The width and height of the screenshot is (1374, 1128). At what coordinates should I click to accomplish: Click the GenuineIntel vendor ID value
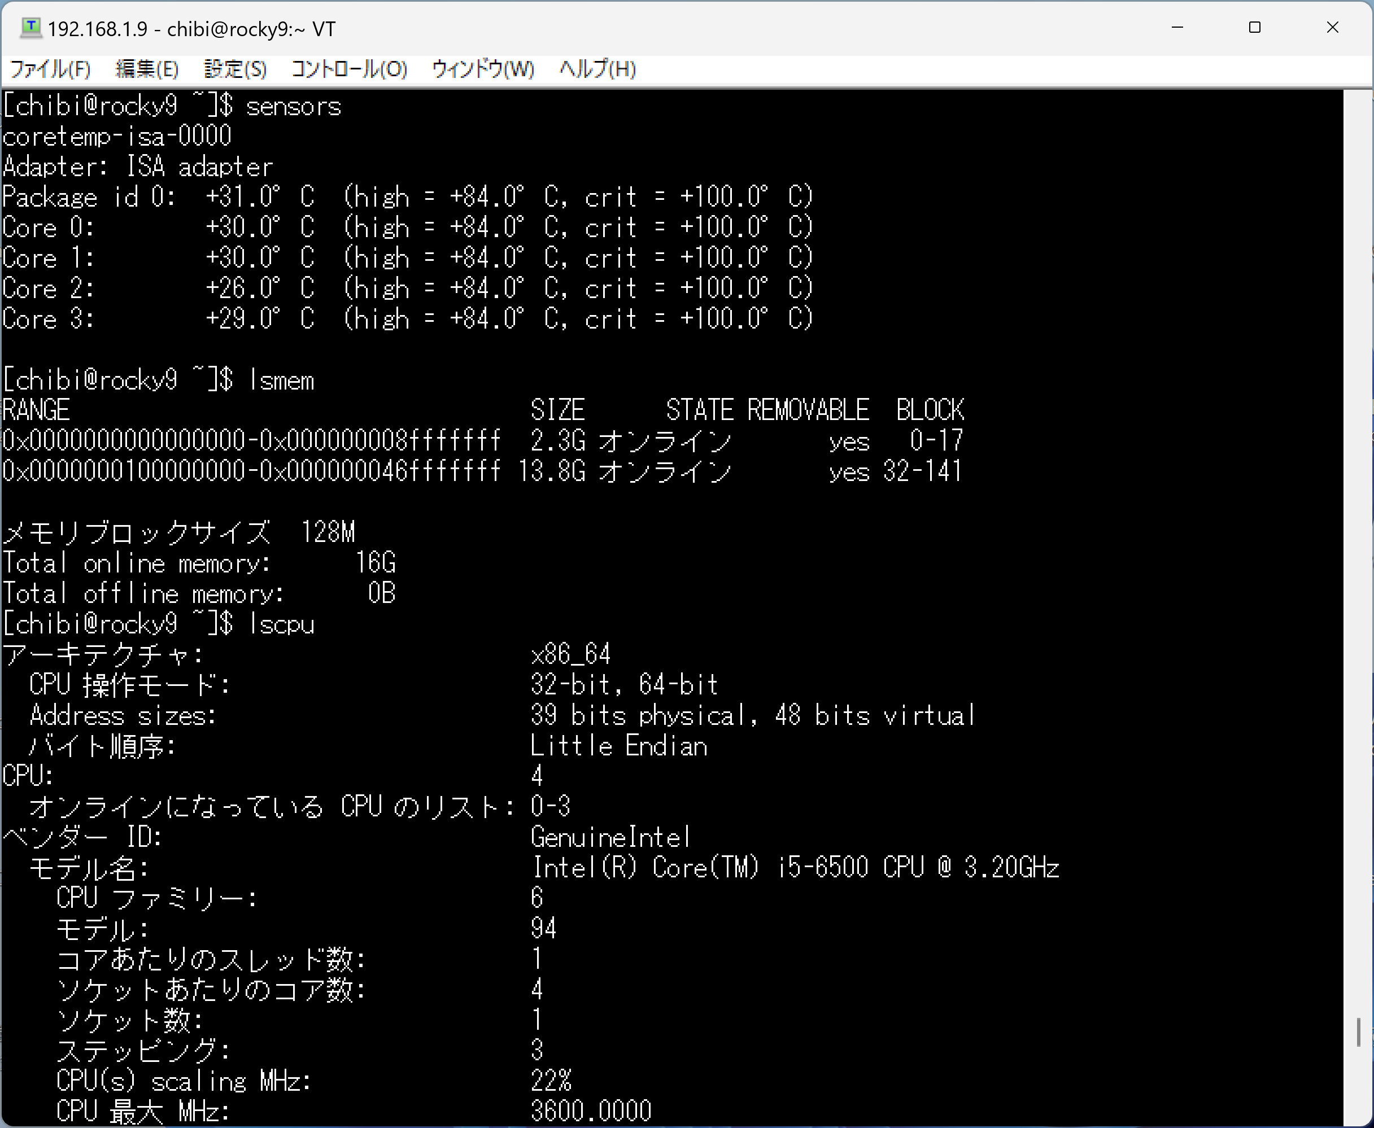point(610,838)
